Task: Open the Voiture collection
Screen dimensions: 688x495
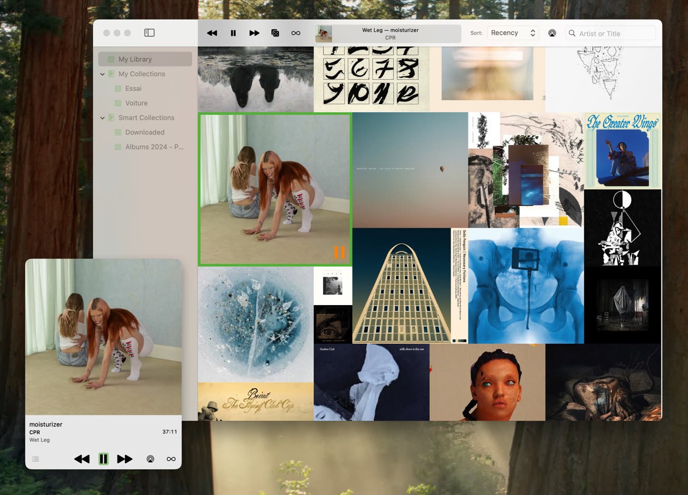Action: (136, 103)
